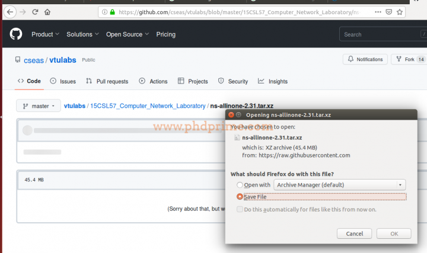Reload the page with the refresh icon
The image size is (427, 253).
(35, 12)
